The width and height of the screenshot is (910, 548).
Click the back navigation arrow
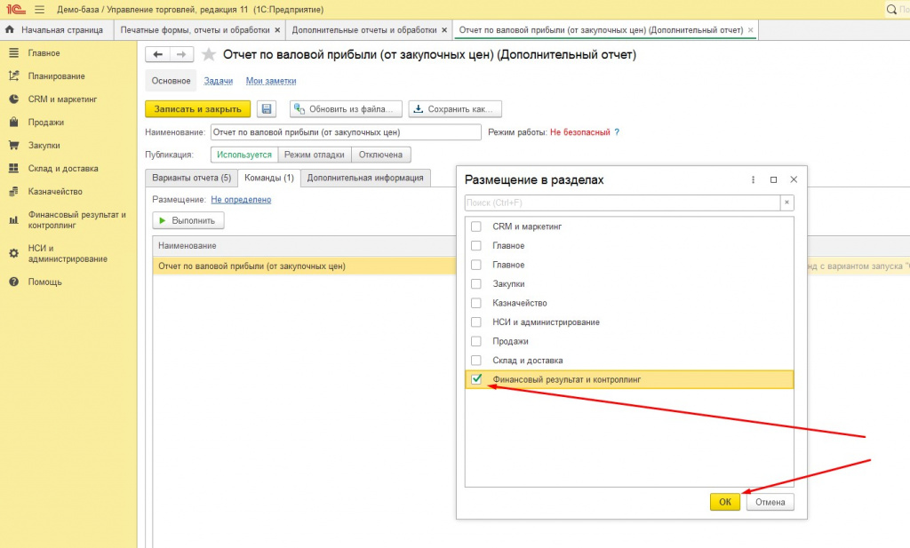pos(157,54)
